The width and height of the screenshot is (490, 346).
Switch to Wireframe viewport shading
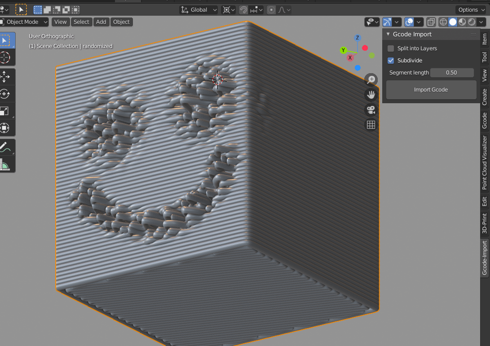click(443, 22)
